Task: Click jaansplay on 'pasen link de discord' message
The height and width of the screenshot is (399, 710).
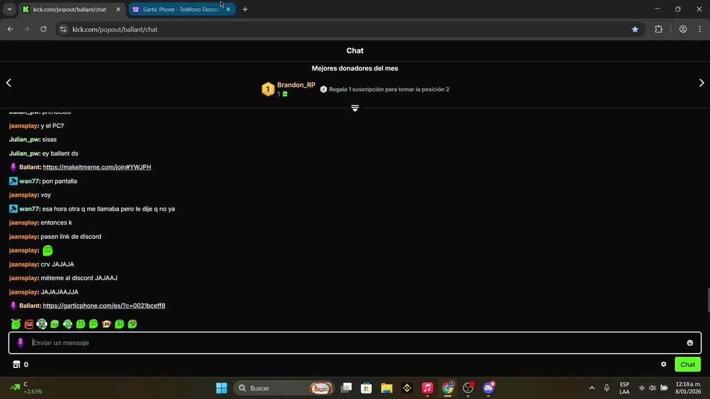Action: (x=23, y=237)
